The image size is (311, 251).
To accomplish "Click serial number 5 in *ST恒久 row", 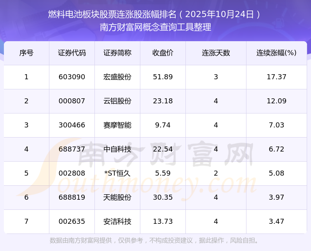I will coord(26,173).
